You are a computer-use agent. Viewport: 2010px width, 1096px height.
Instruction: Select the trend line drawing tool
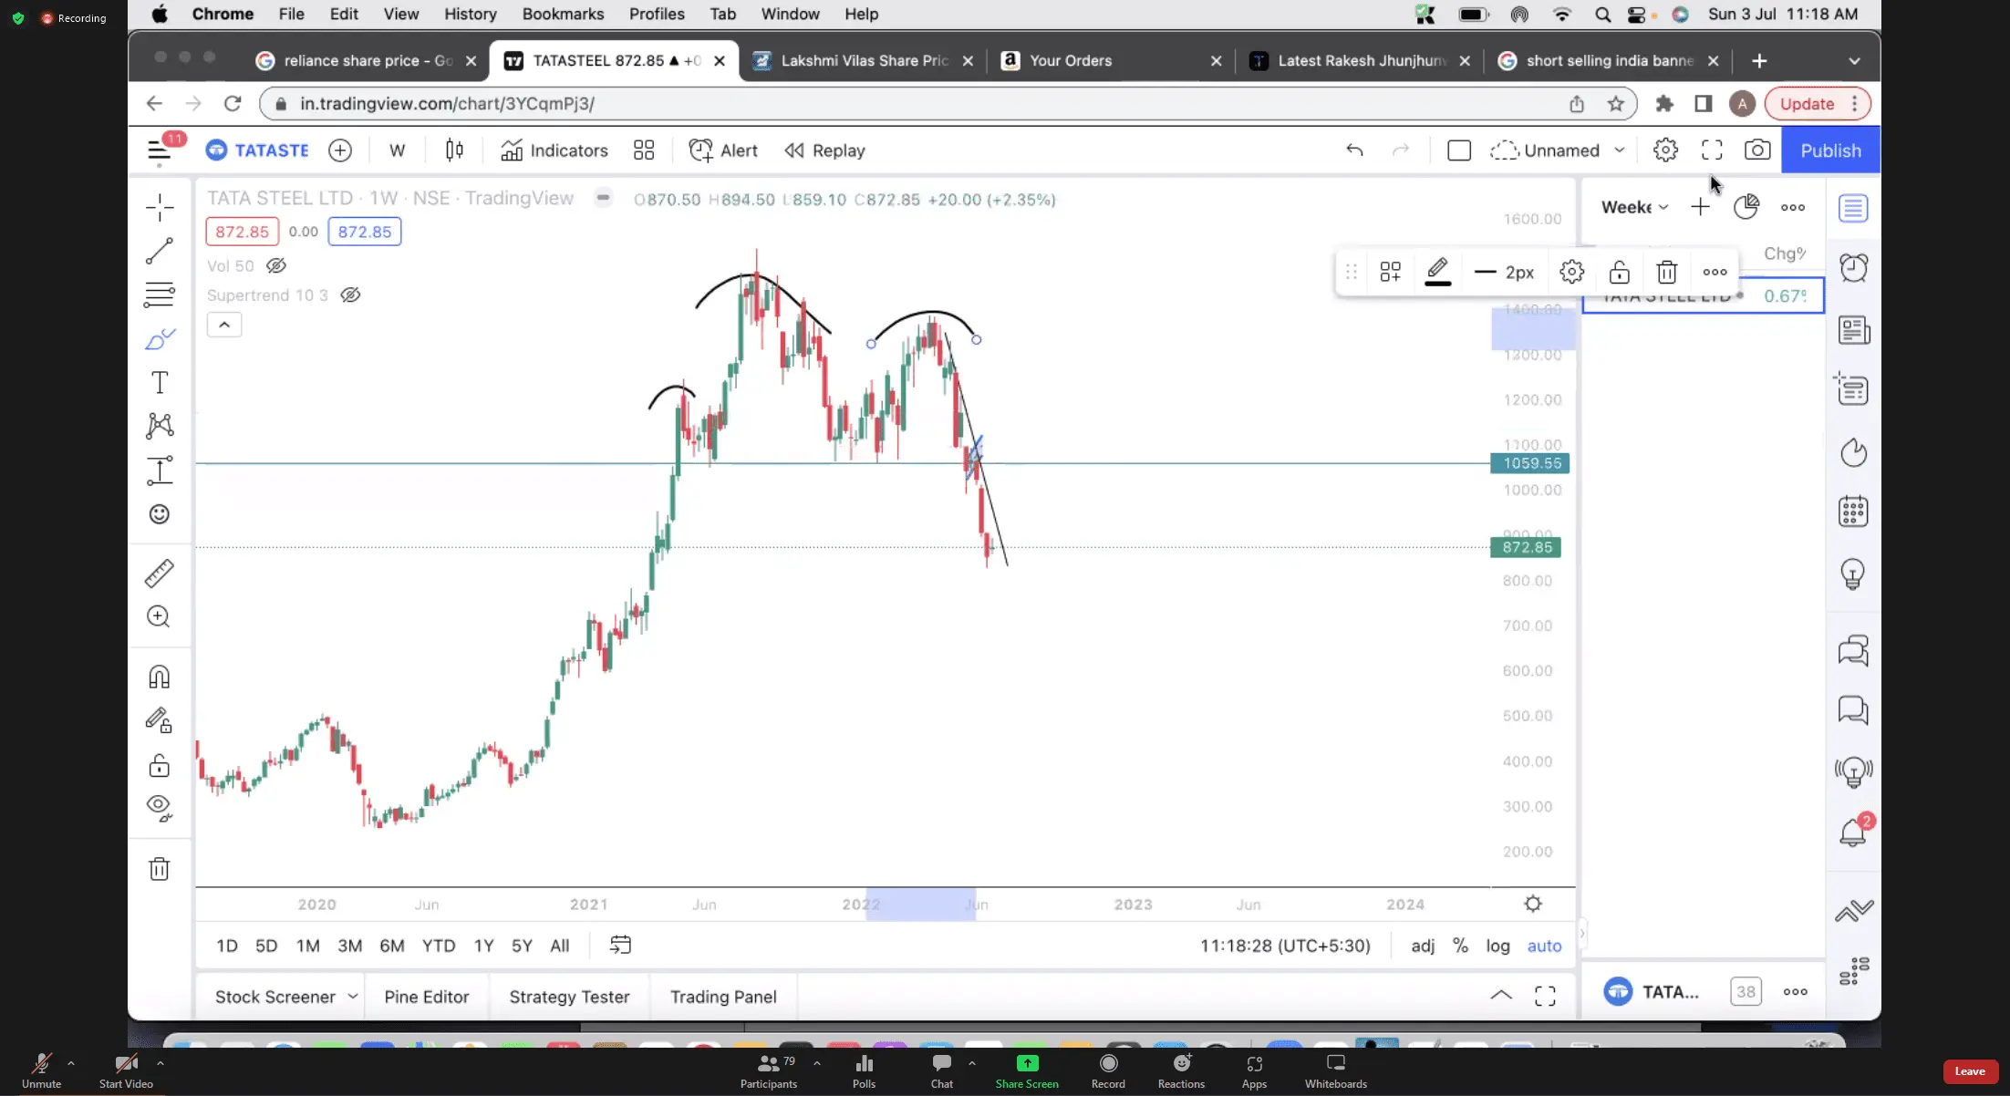pos(160,252)
